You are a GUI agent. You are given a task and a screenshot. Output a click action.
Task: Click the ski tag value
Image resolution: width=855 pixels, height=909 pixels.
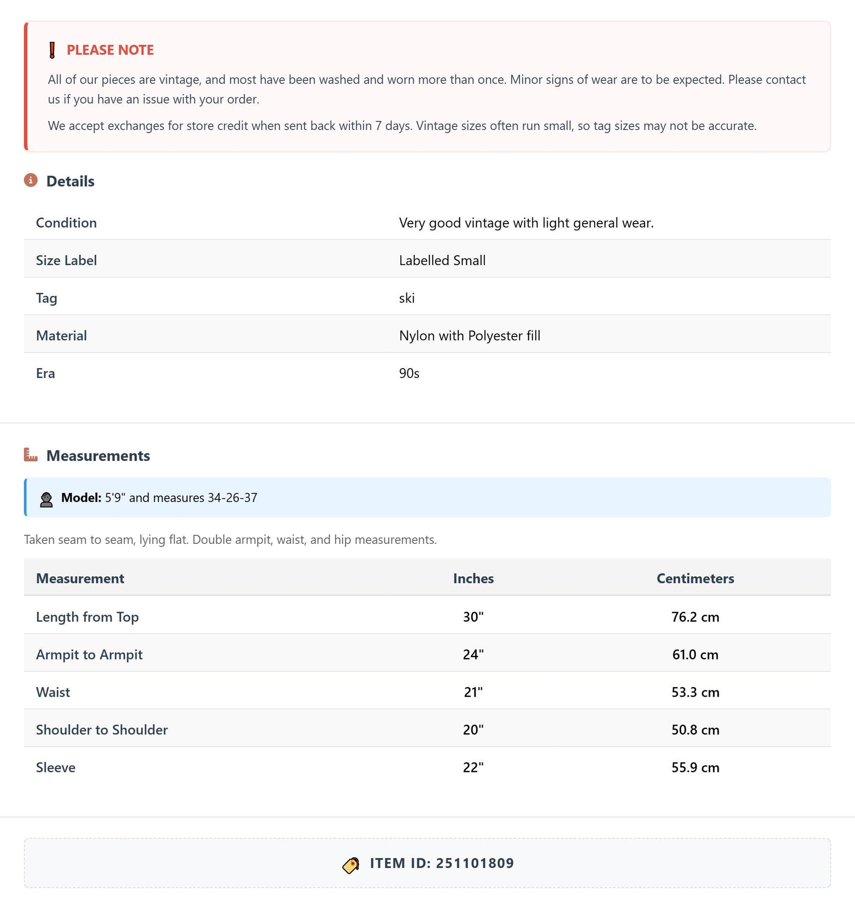407,298
